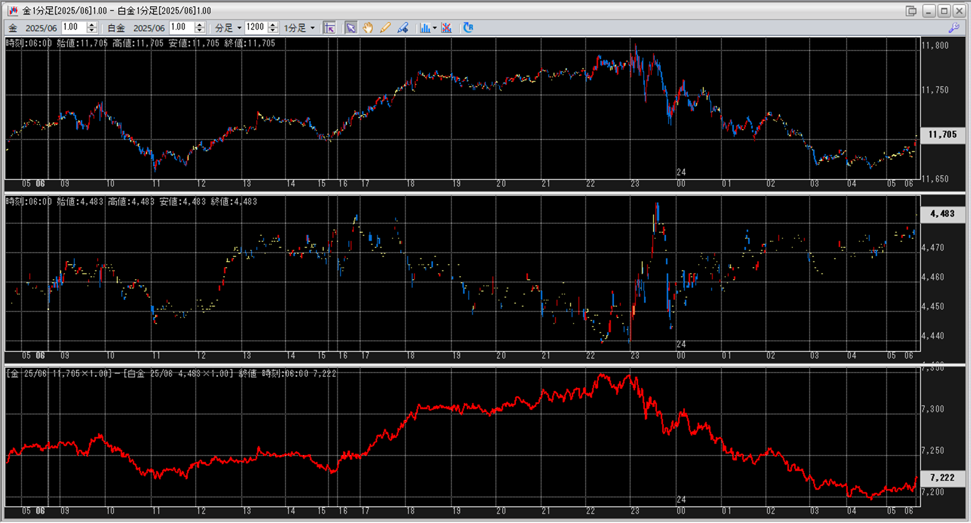971x523 pixels.
Task: Select the arrow pointer cursor tool
Action: pyautogui.click(x=351, y=28)
